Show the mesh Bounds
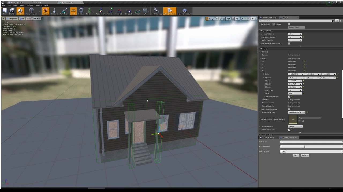 pyautogui.click(x=81, y=11)
